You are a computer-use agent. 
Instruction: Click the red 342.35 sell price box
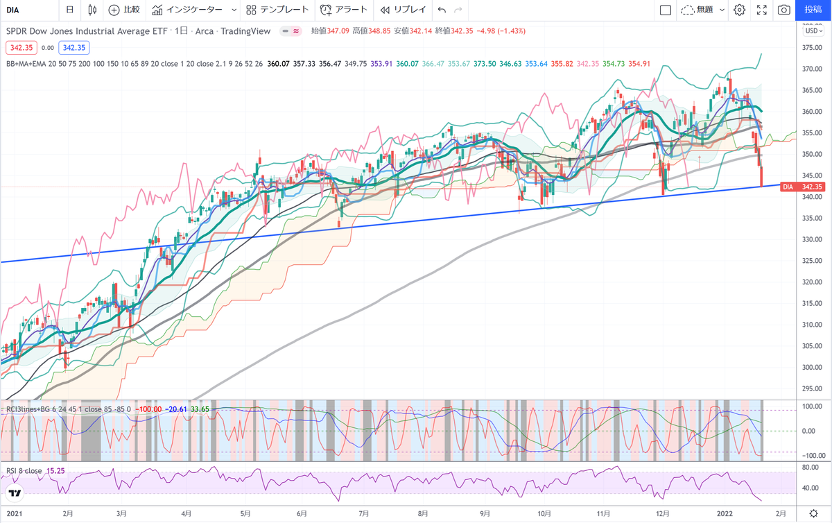pos(22,48)
